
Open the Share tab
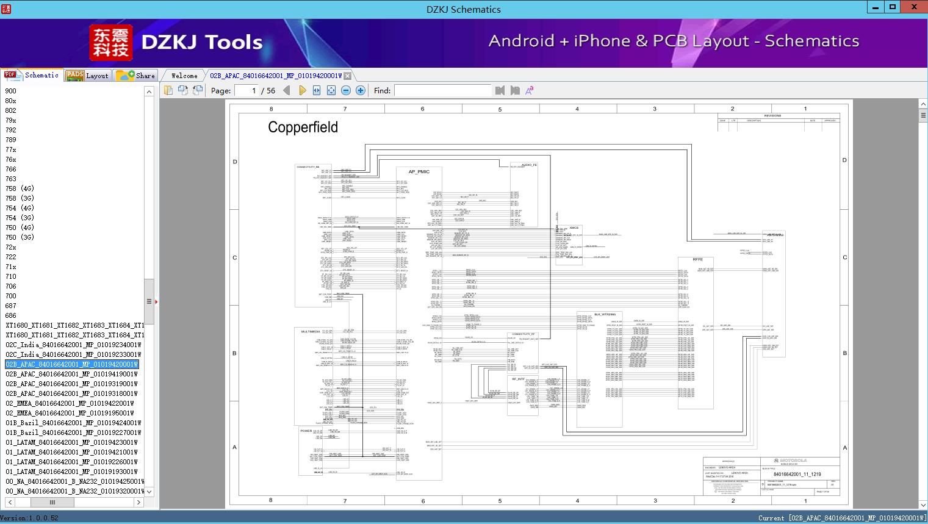click(135, 76)
